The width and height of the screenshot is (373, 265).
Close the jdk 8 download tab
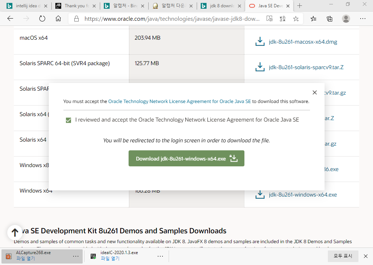(240, 6)
